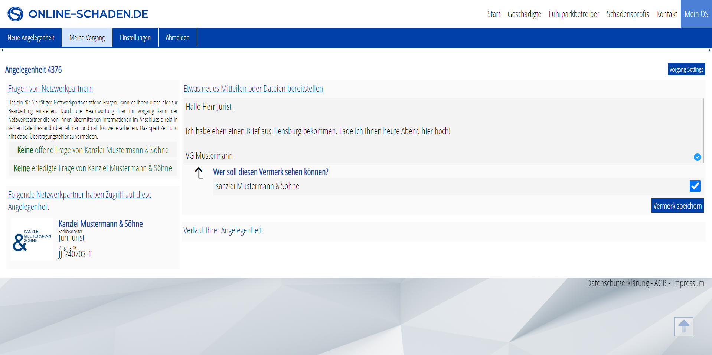
Task: Uncheck Kanzlei Mustermann & Söhne visibility checkbox
Action: [695, 186]
